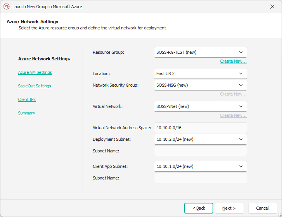Expand the Location dropdown showing East US 2
This screenshot has height=217, width=282.
(201, 73)
